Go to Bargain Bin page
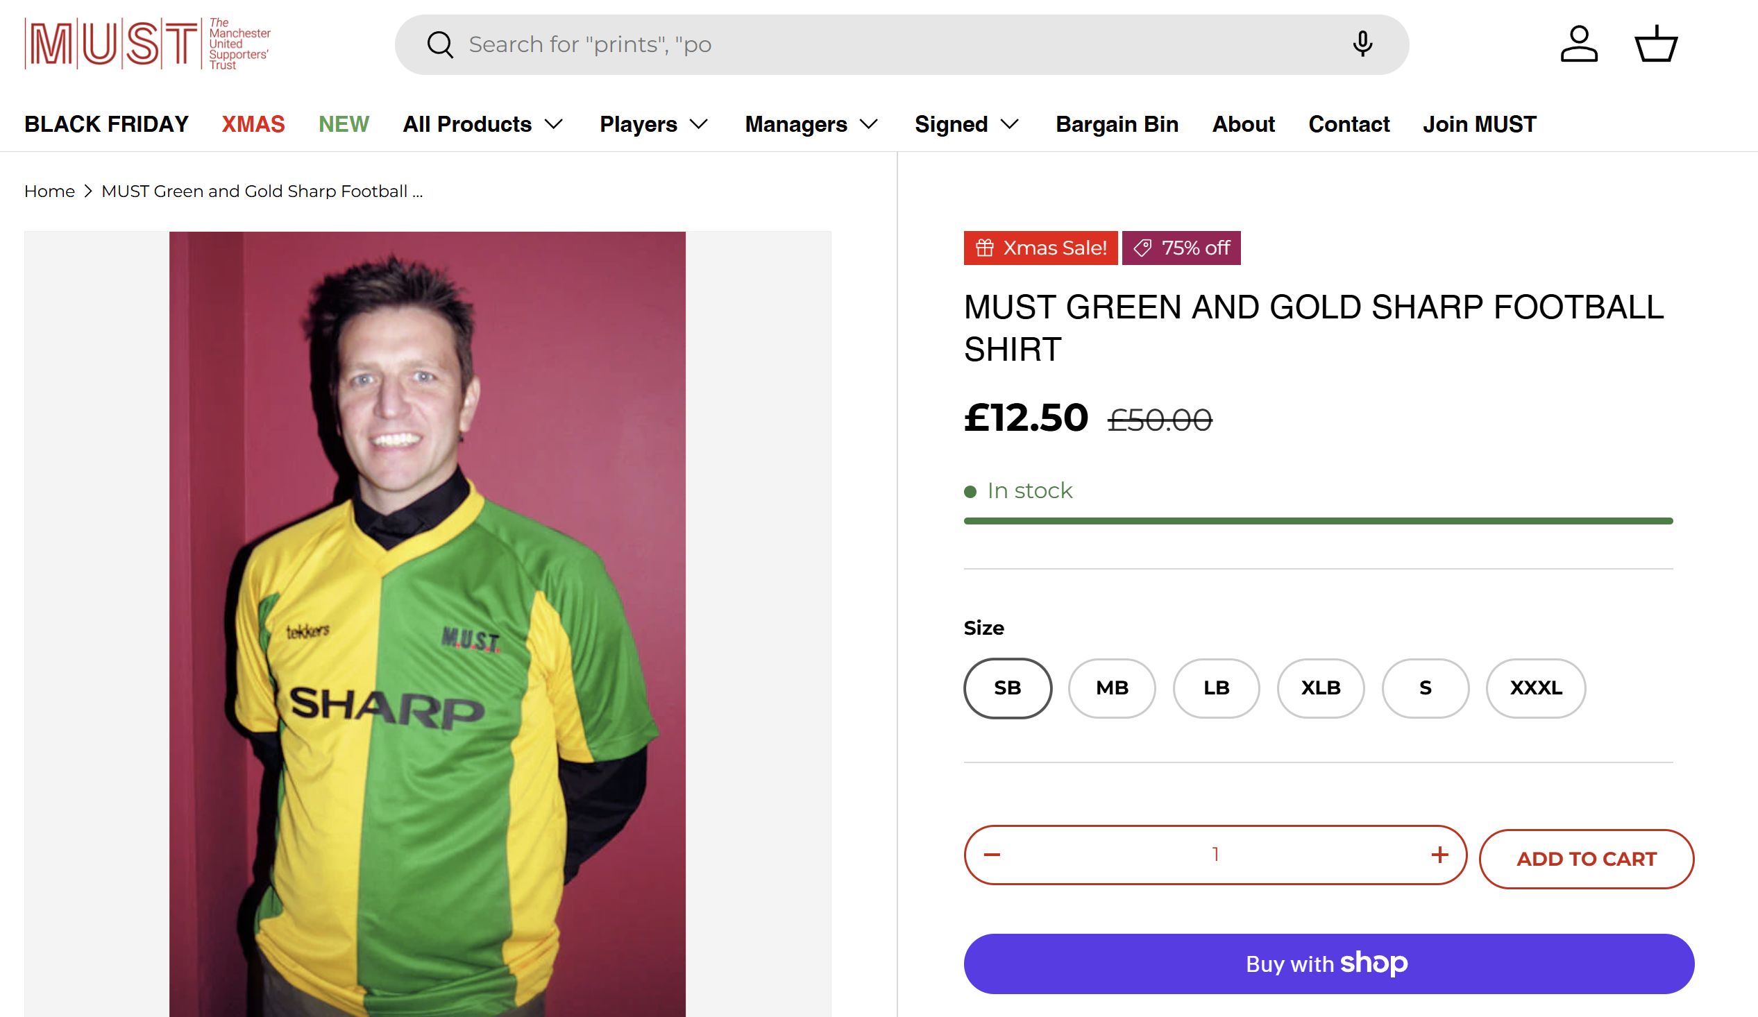The width and height of the screenshot is (1758, 1017). (1117, 124)
